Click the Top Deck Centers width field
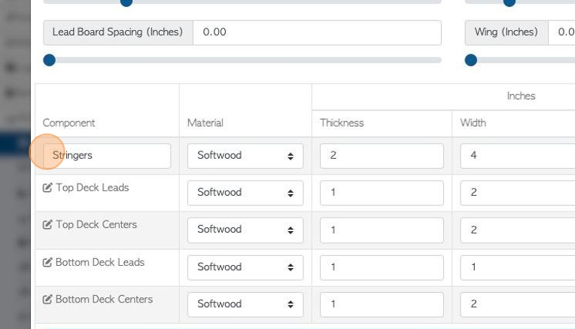Screen dimensions: 575x329 [518, 230]
